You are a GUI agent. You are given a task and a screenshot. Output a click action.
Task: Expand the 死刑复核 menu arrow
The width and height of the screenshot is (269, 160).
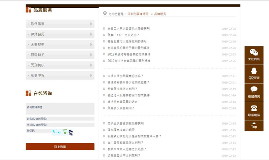point(91,65)
